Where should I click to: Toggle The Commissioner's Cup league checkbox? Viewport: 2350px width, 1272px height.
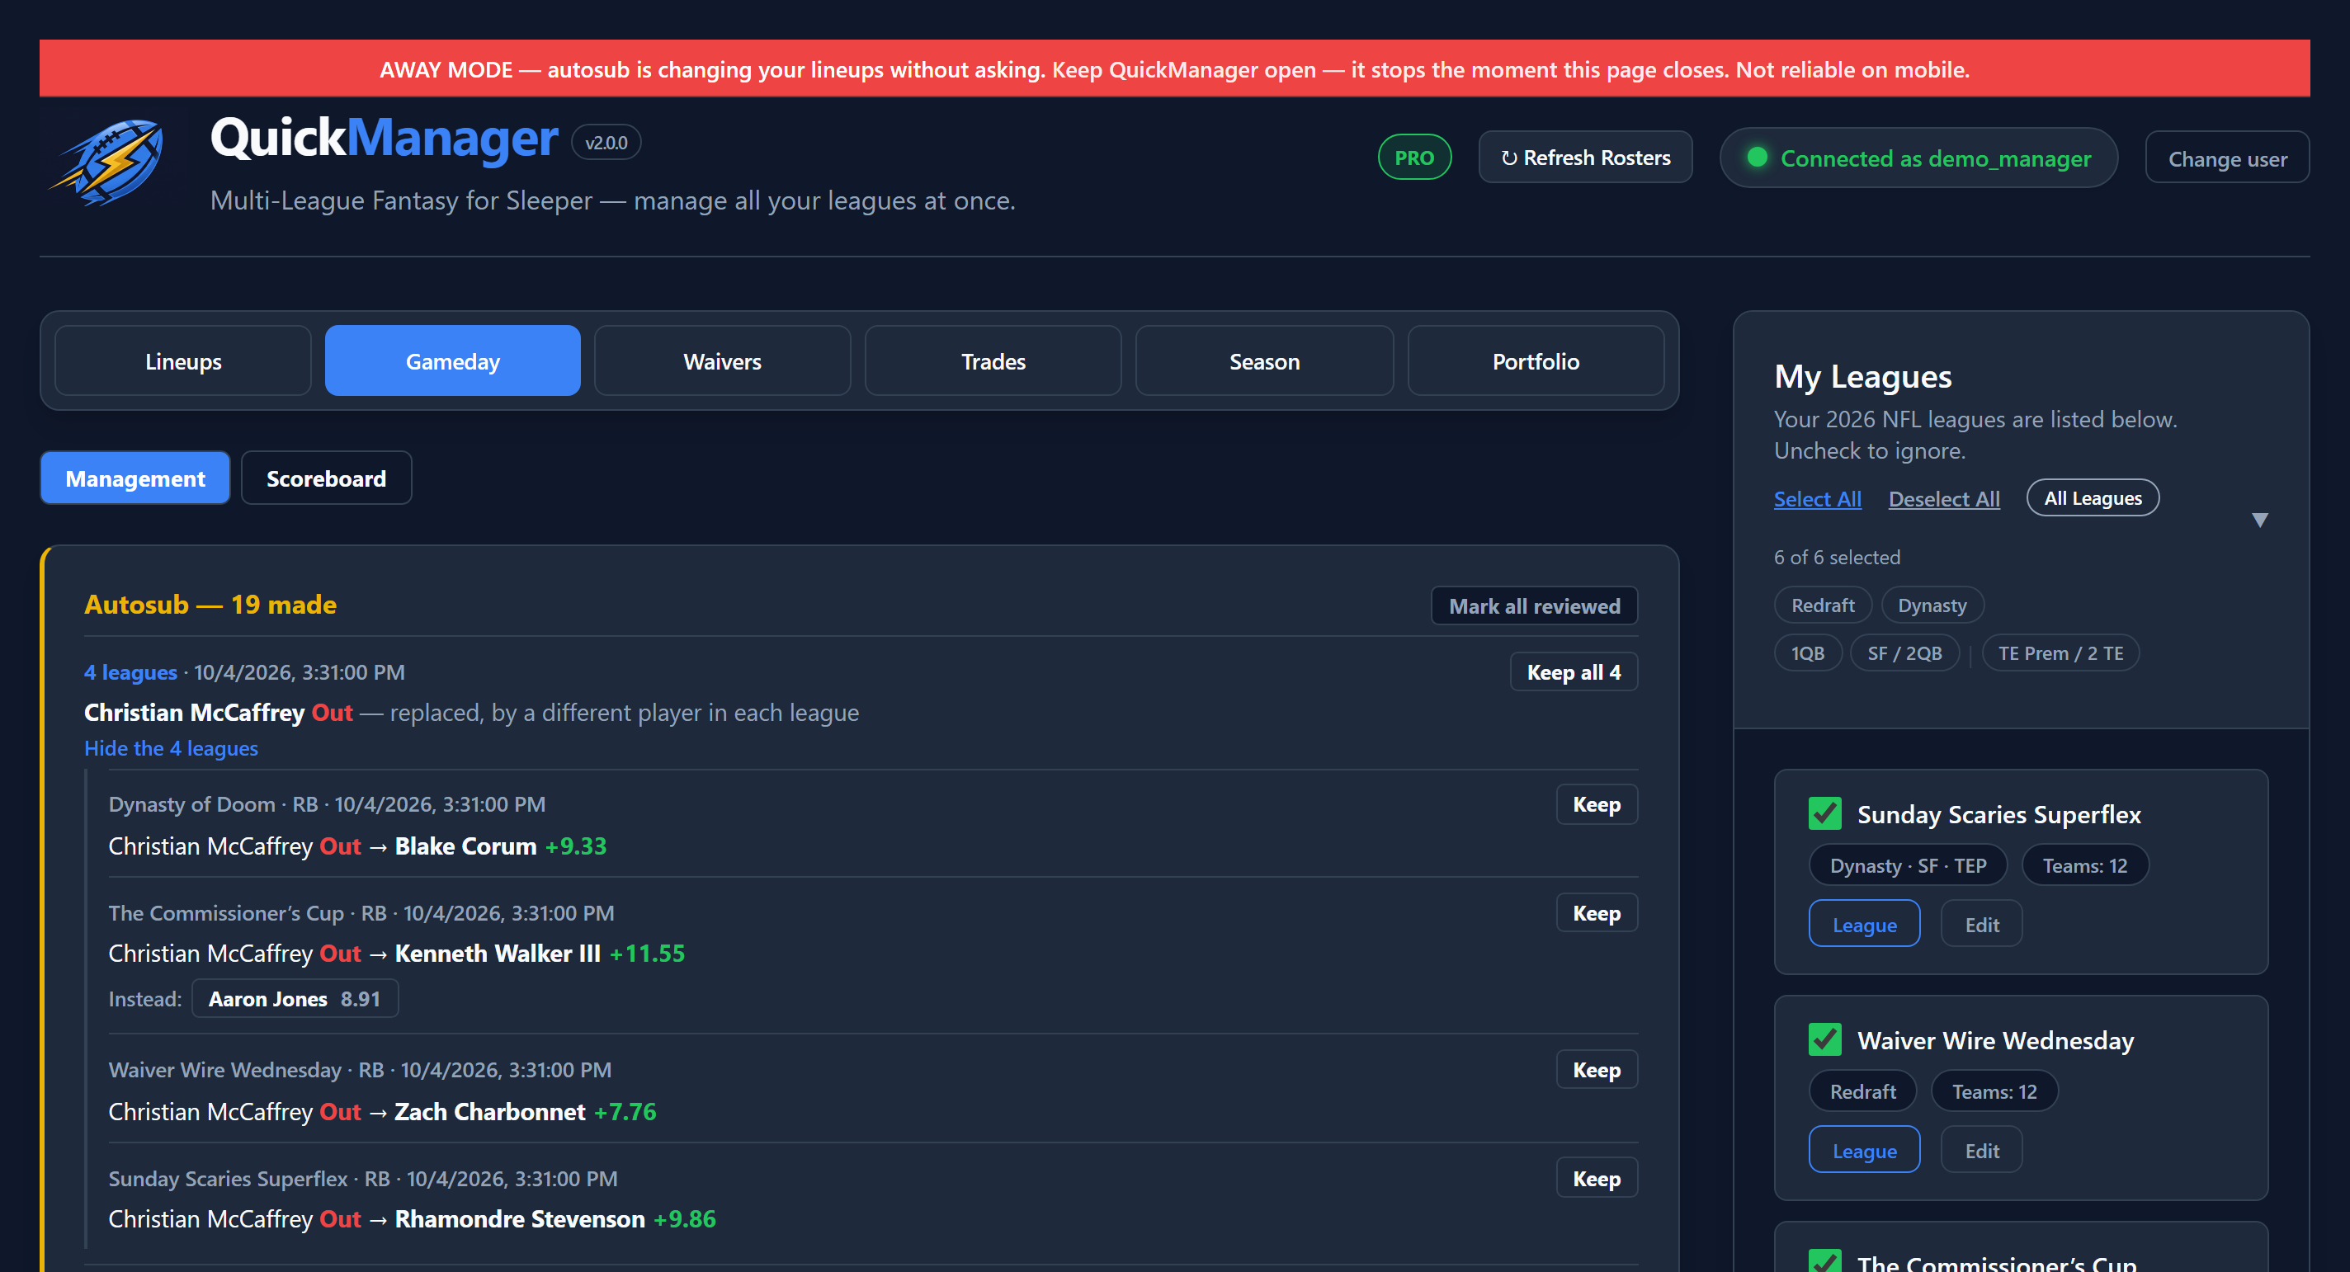coord(1824,1260)
